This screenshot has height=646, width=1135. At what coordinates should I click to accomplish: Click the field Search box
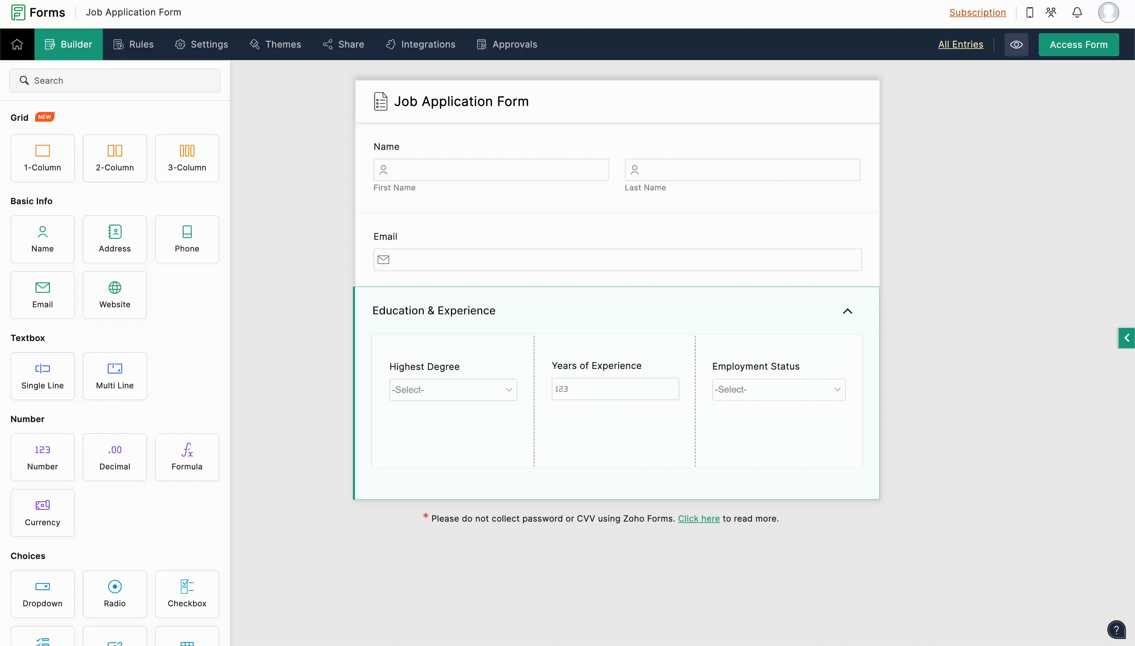[x=115, y=80]
